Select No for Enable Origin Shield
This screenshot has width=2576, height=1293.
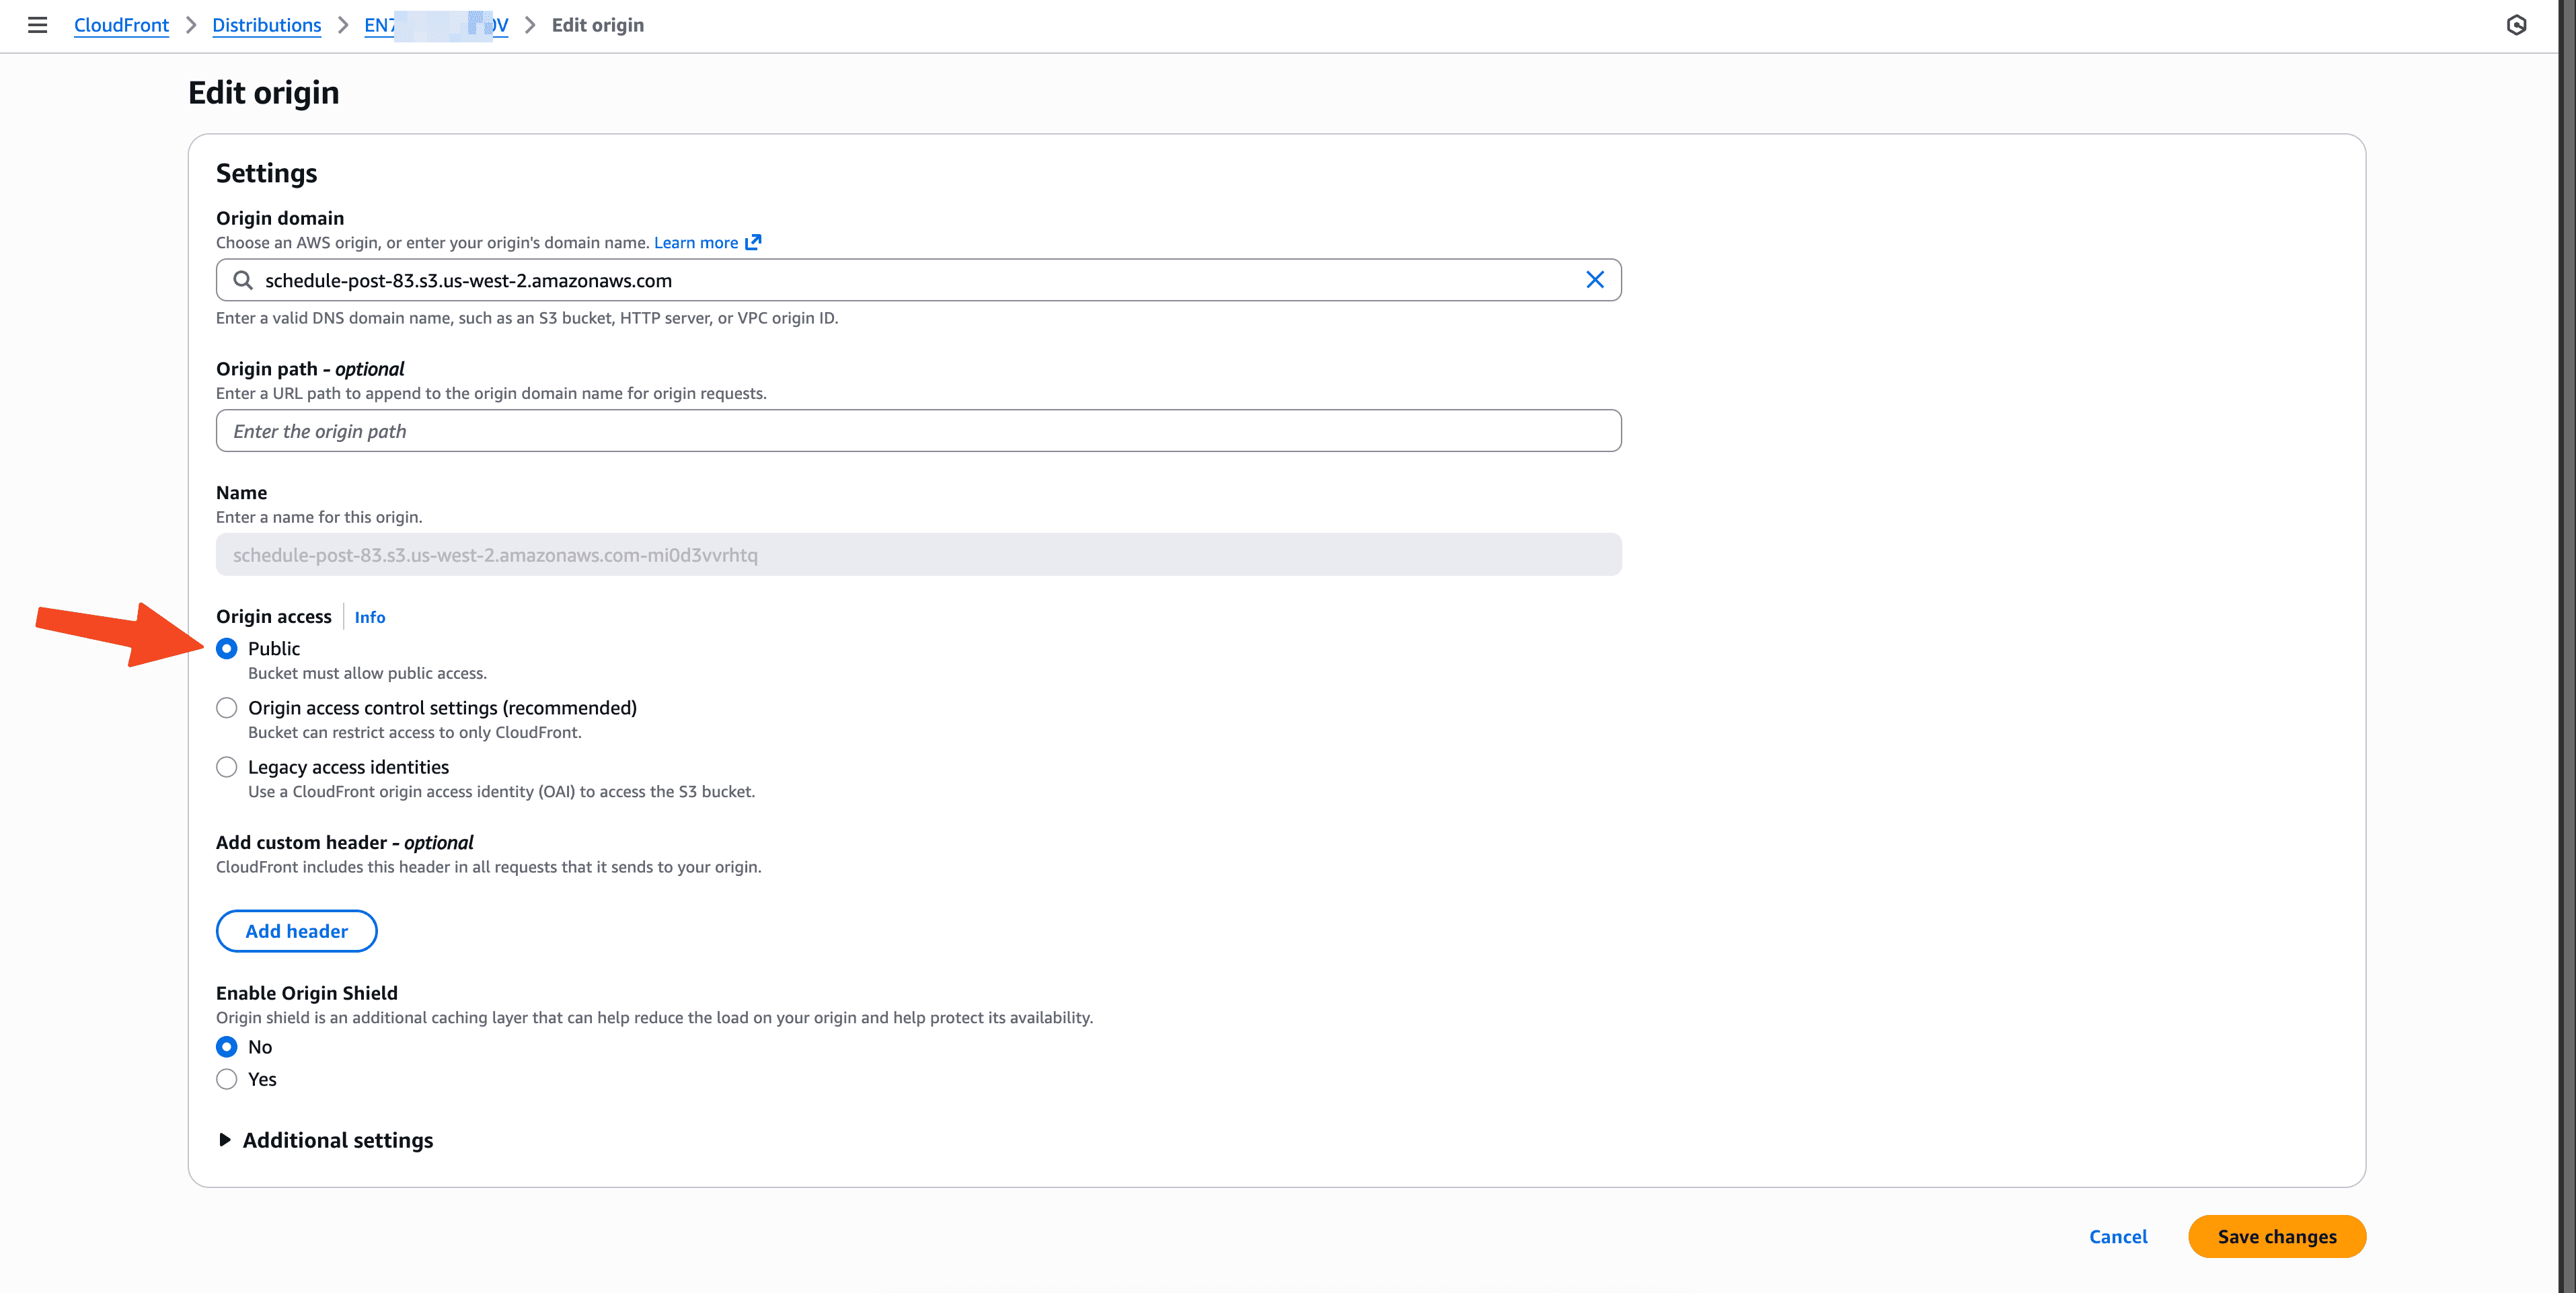226,1046
